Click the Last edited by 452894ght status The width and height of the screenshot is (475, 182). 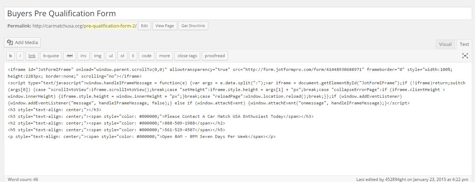click(413, 179)
